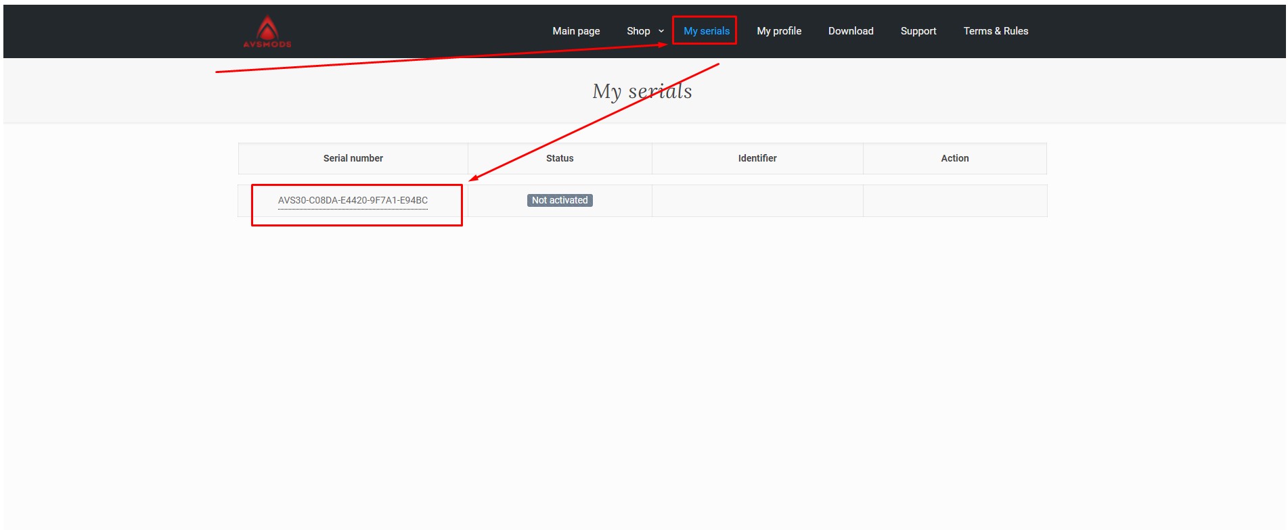Click the My serials page heading
This screenshot has height=532, width=1288.
pyautogui.click(x=642, y=91)
